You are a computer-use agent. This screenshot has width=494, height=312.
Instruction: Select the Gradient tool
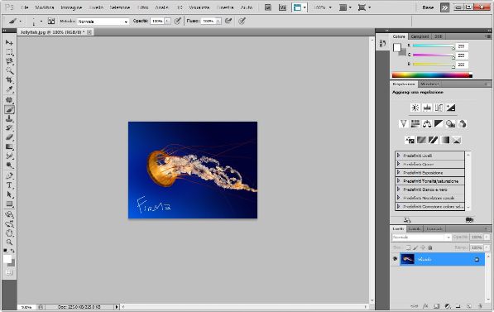tap(9, 146)
